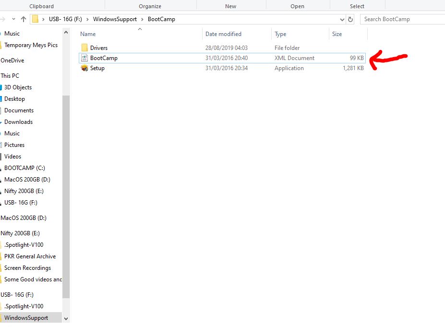The height and width of the screenshot is (327, 445).
Task: Click the Drivers folder name
Action: tap(99, 48)
